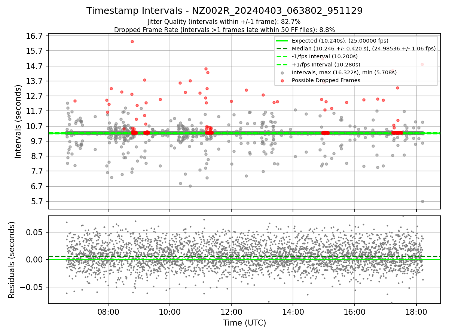Click the grey dot legend marker for Intervals
This screenshot has height=336, width=449.
[282, 72]
